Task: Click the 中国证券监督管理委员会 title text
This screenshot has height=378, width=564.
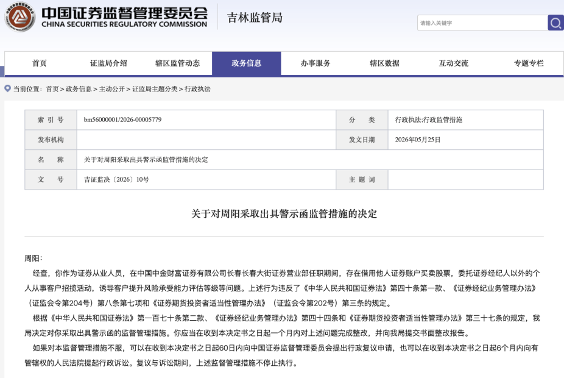Action: [x=124, y=13]
